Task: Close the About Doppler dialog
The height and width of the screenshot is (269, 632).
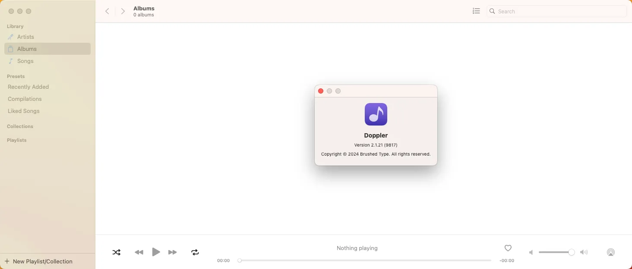Action: click(x=321, y=91)
